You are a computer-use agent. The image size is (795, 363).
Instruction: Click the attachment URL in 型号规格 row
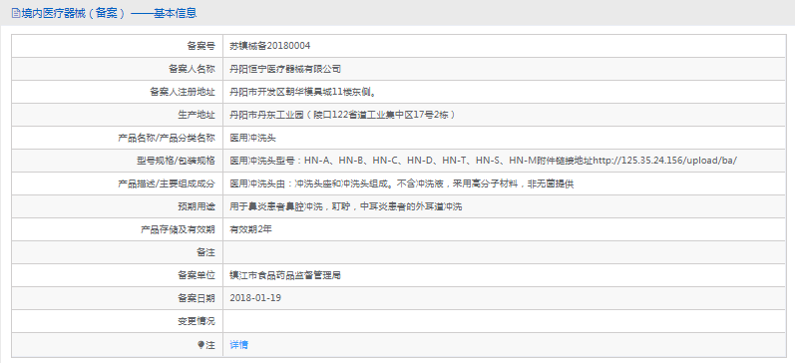664,161
